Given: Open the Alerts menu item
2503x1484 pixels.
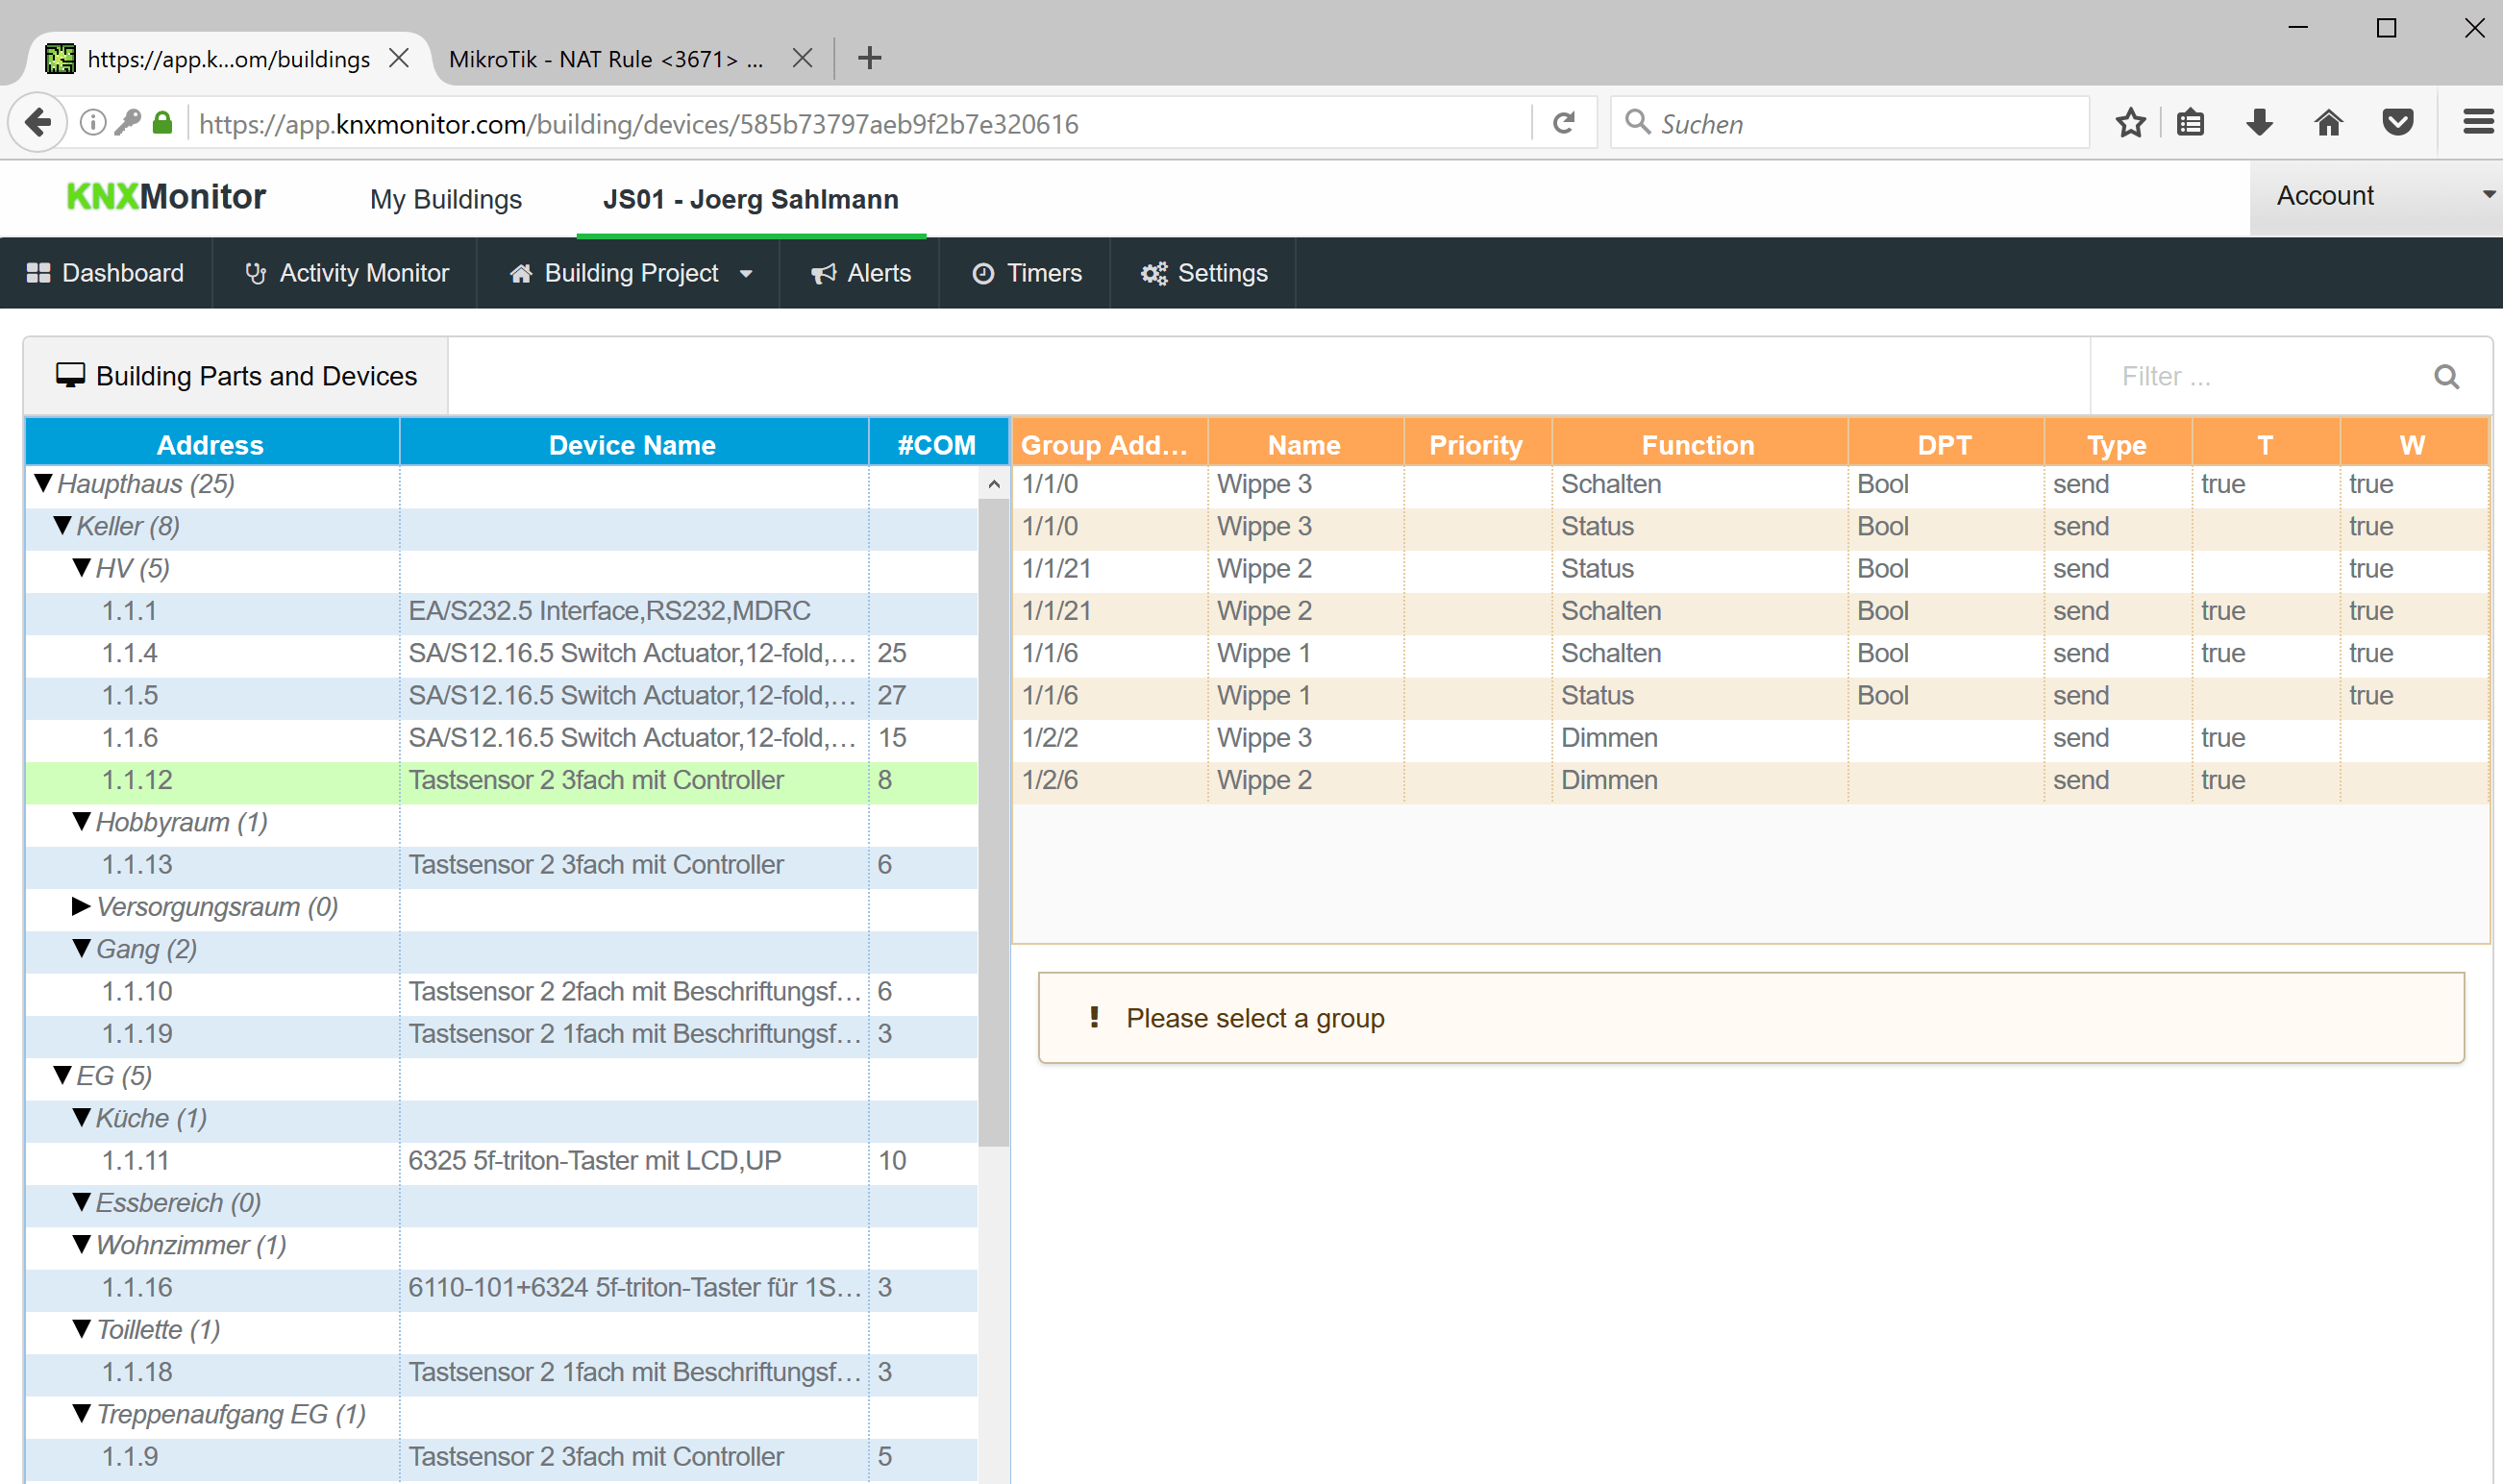Looking at the screenshot, I should tap(860, 273).
